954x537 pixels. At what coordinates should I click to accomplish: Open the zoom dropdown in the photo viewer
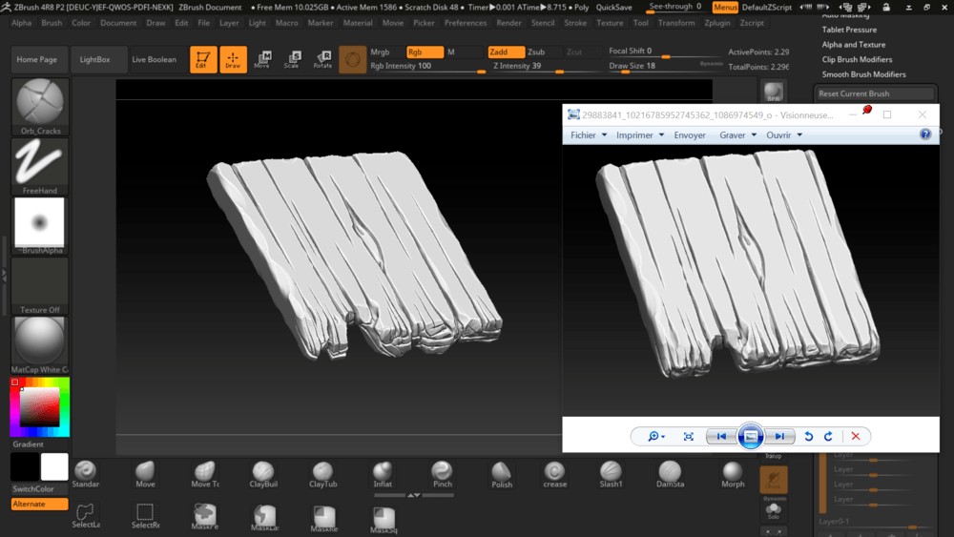click(656, 436)
